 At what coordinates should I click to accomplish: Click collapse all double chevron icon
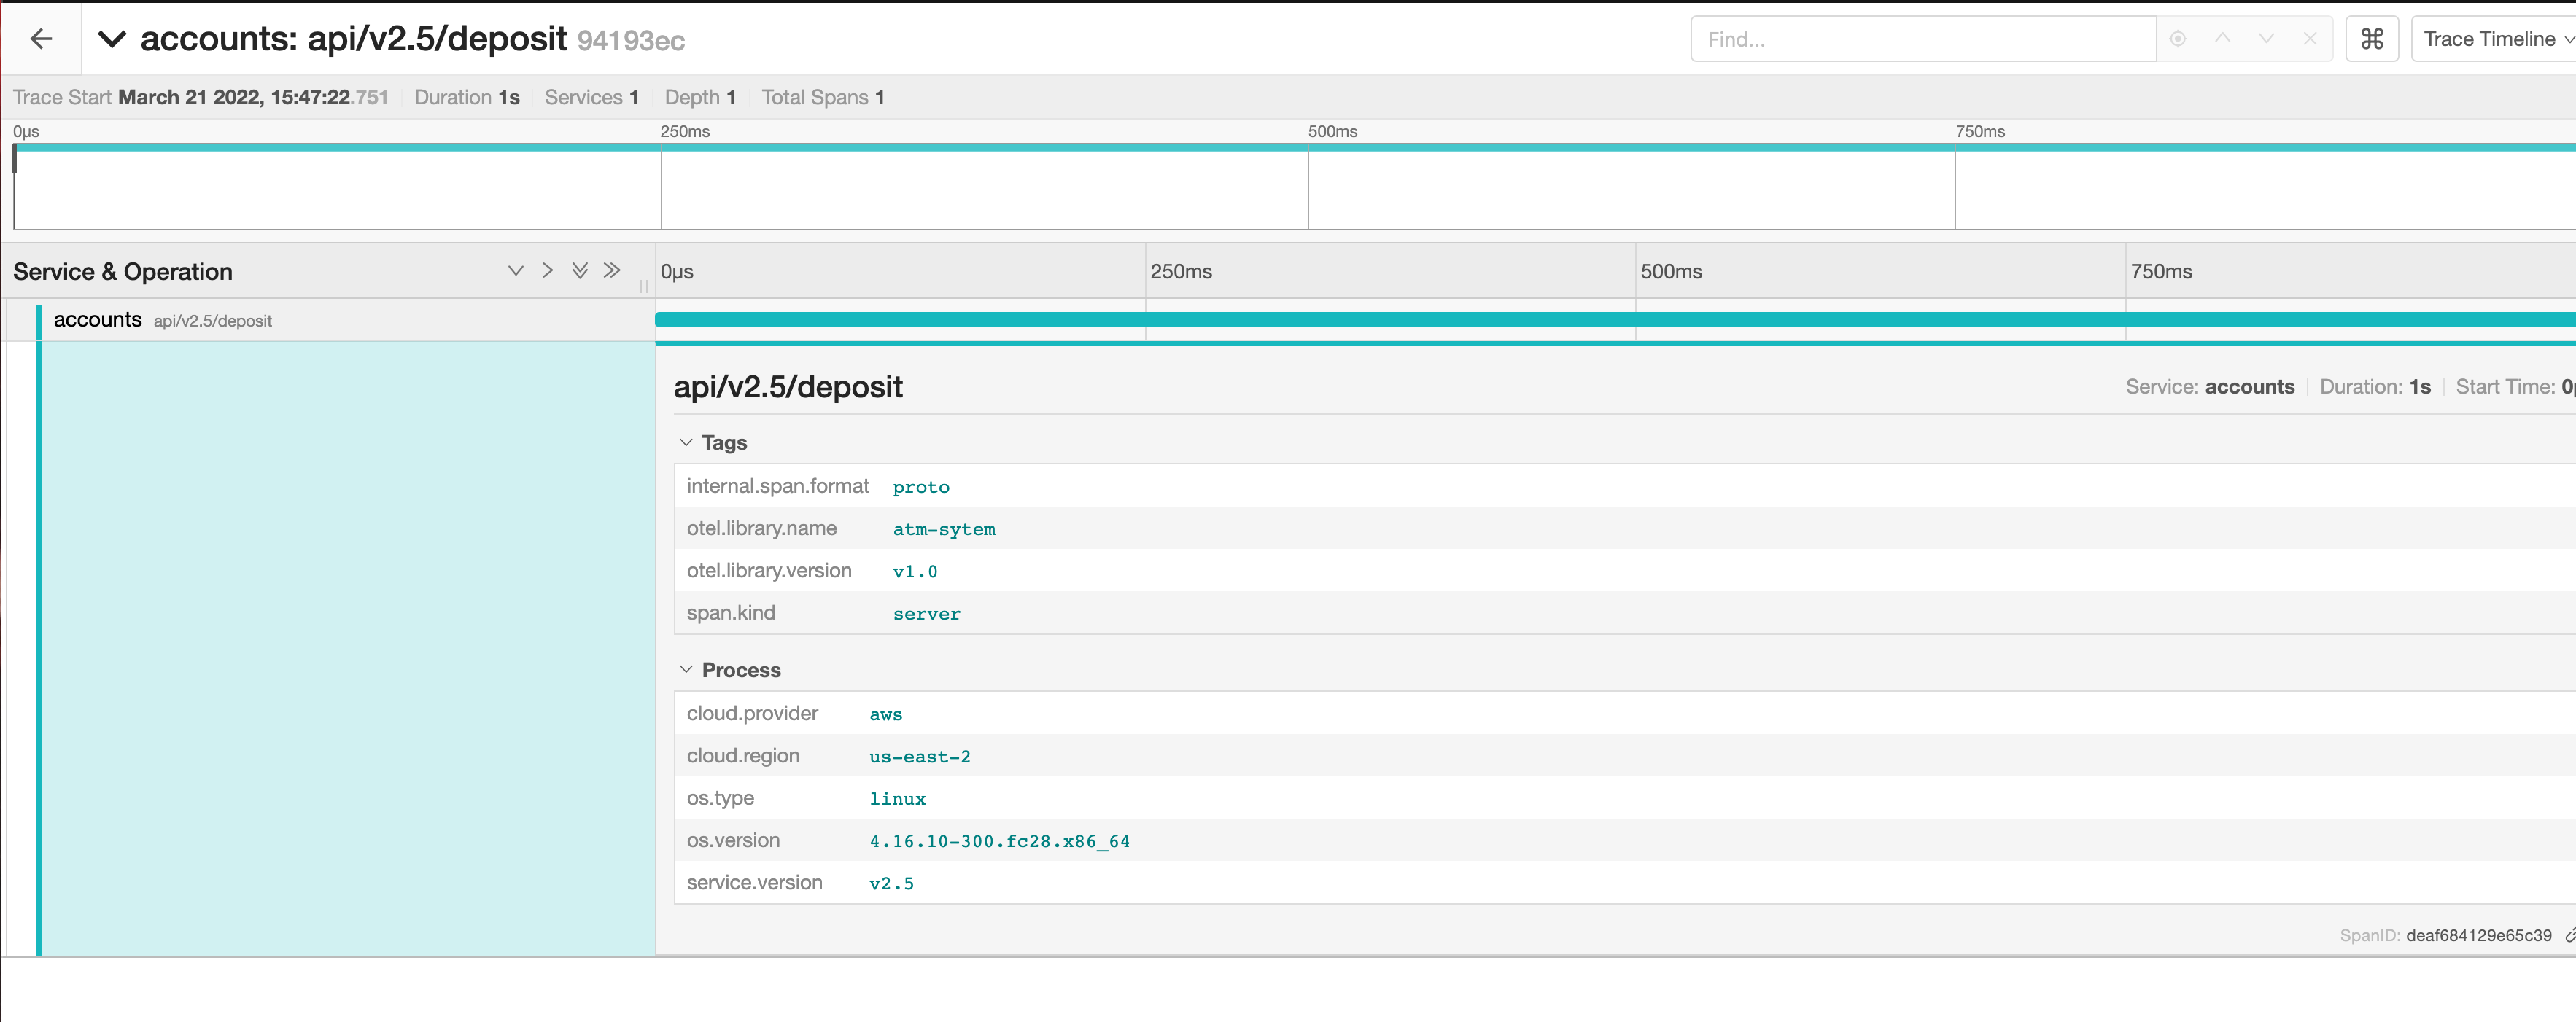[579, 270]
